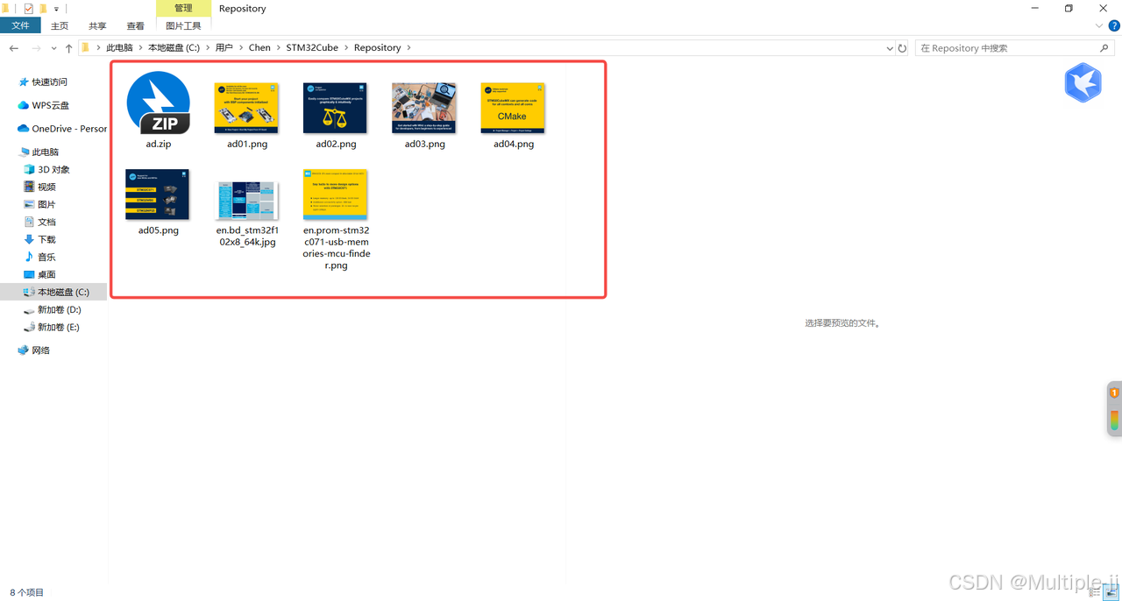Viewport: 1122px width, 601px height.
Task: Click the Repository breadcrumb segment
Action: [x=378, y=48]
